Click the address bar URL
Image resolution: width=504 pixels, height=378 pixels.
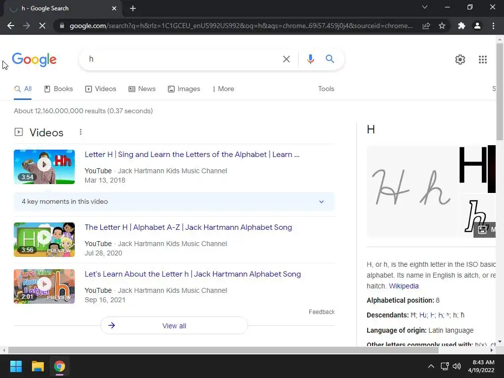click(x=241, y=26)
